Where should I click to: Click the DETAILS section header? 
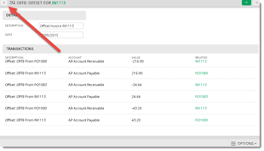click(x=44, y=15)
